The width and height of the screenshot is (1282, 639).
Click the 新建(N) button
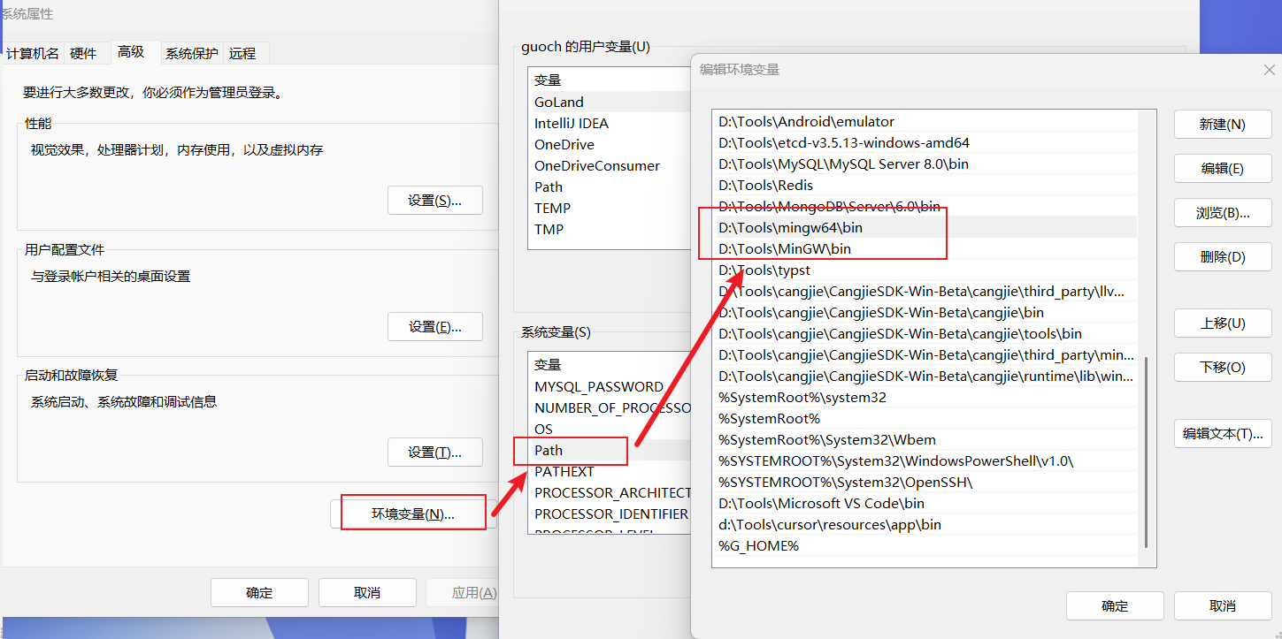[1222, 125]
